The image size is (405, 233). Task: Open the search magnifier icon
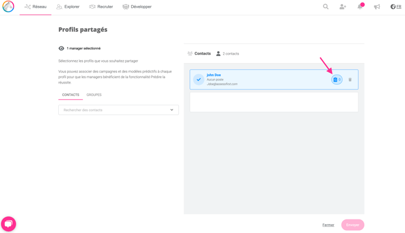click(326, 6)
